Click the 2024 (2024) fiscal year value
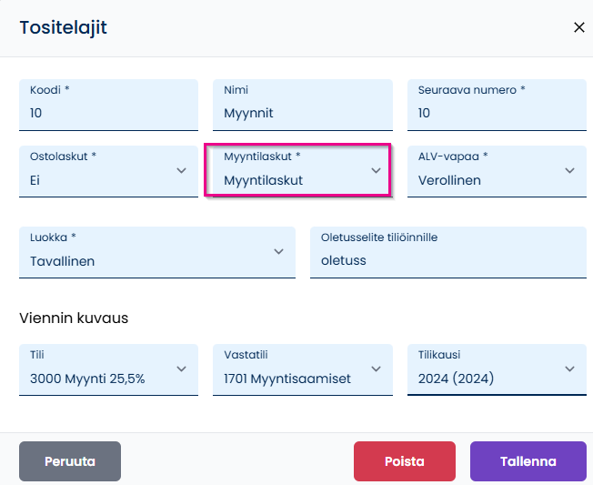 point(456,379)
